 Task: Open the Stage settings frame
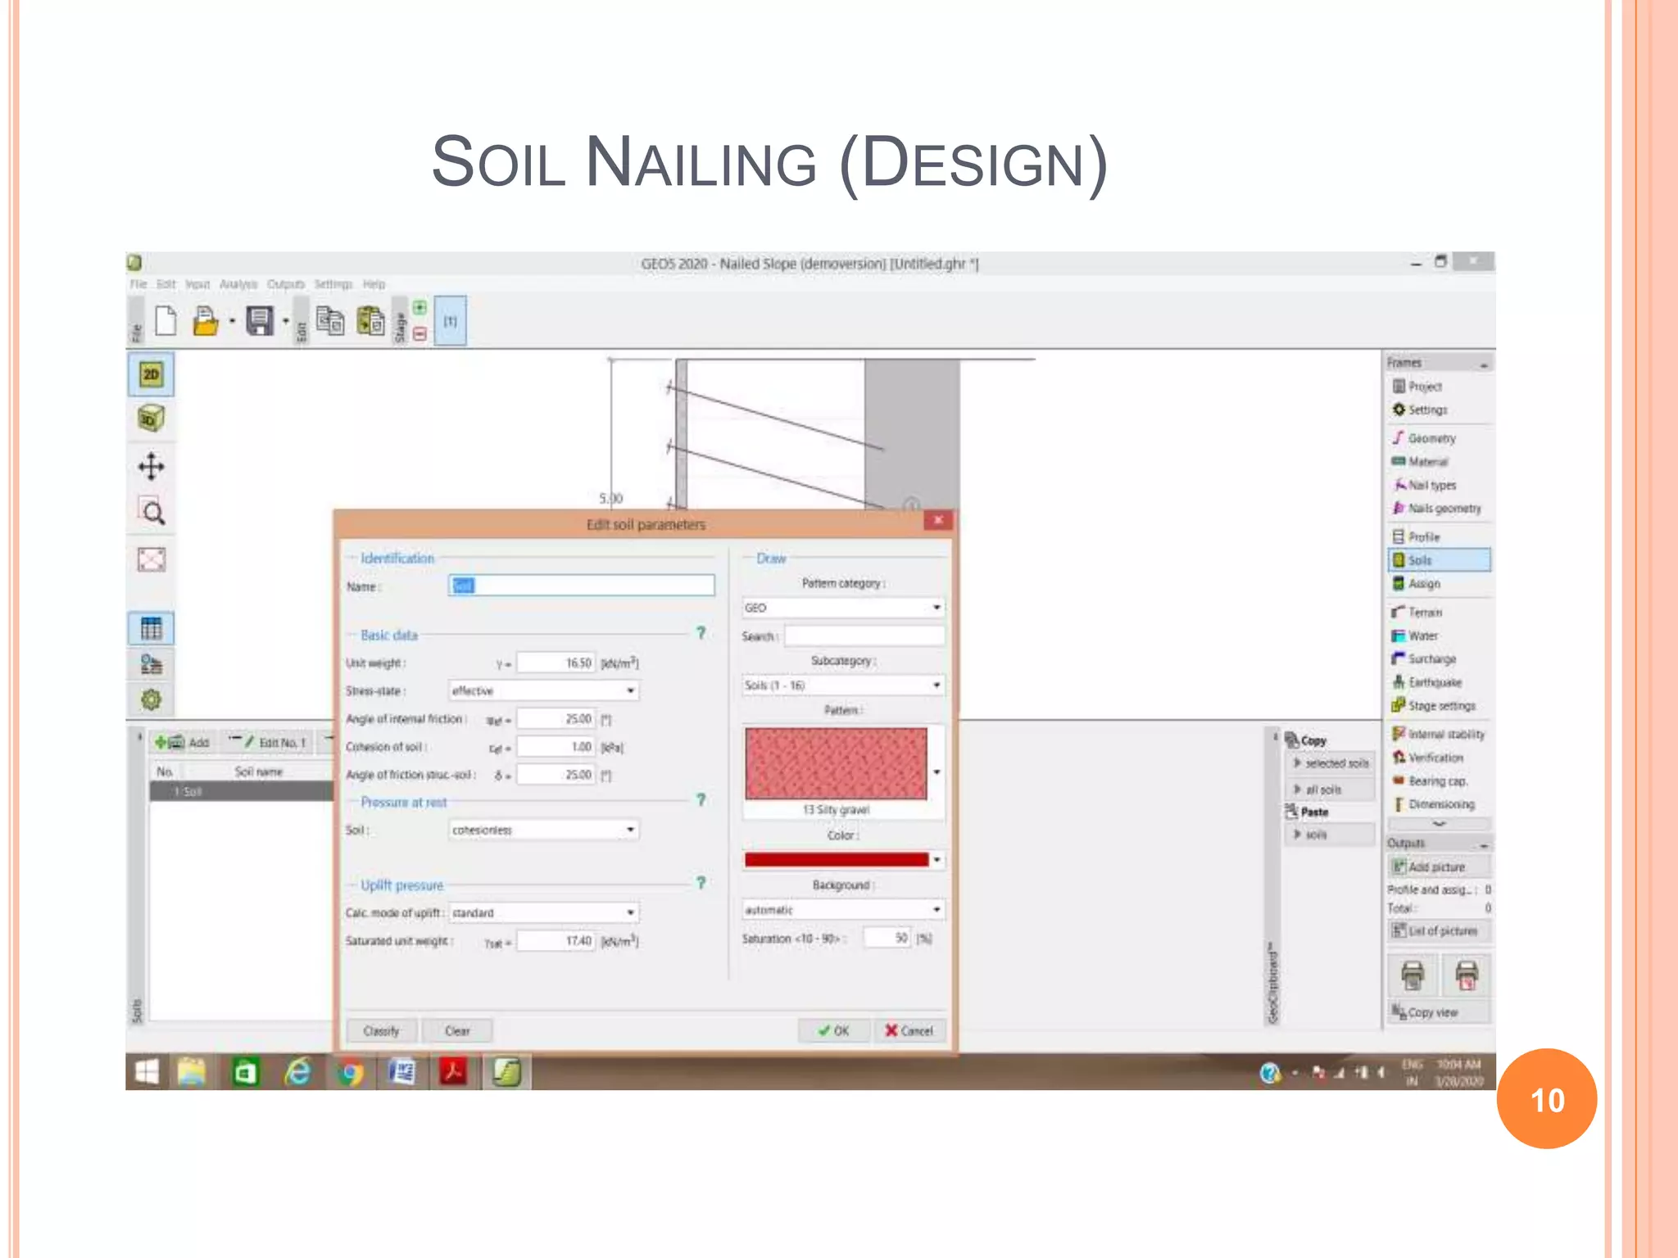coord(1440,705)
